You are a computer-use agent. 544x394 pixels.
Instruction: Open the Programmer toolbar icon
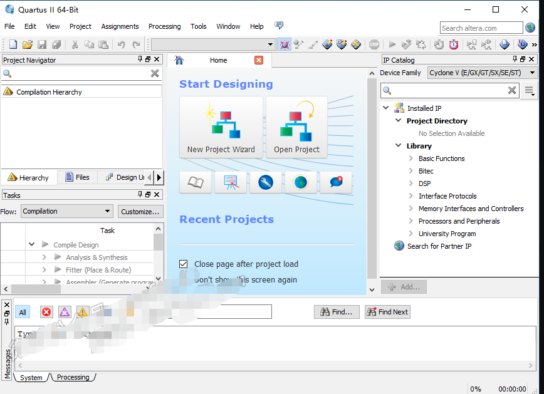(x=522, y=44)
